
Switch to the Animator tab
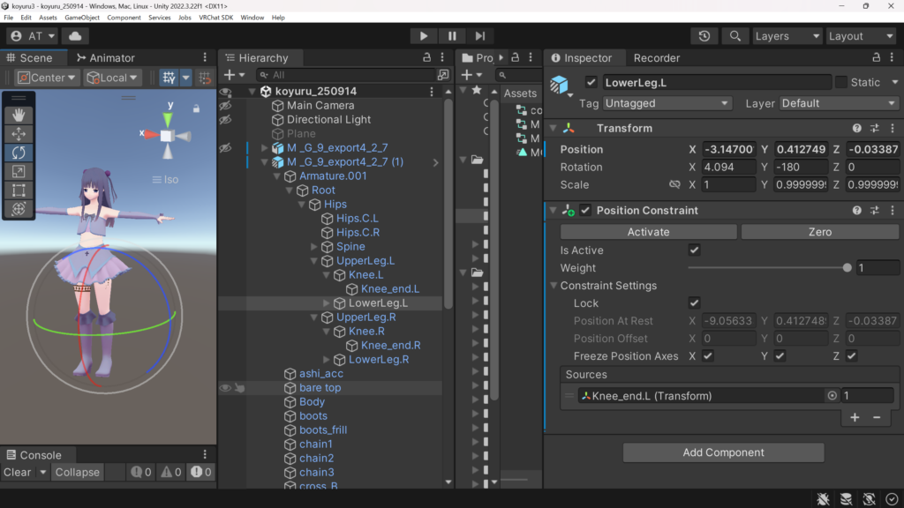(x=106, y=57)
